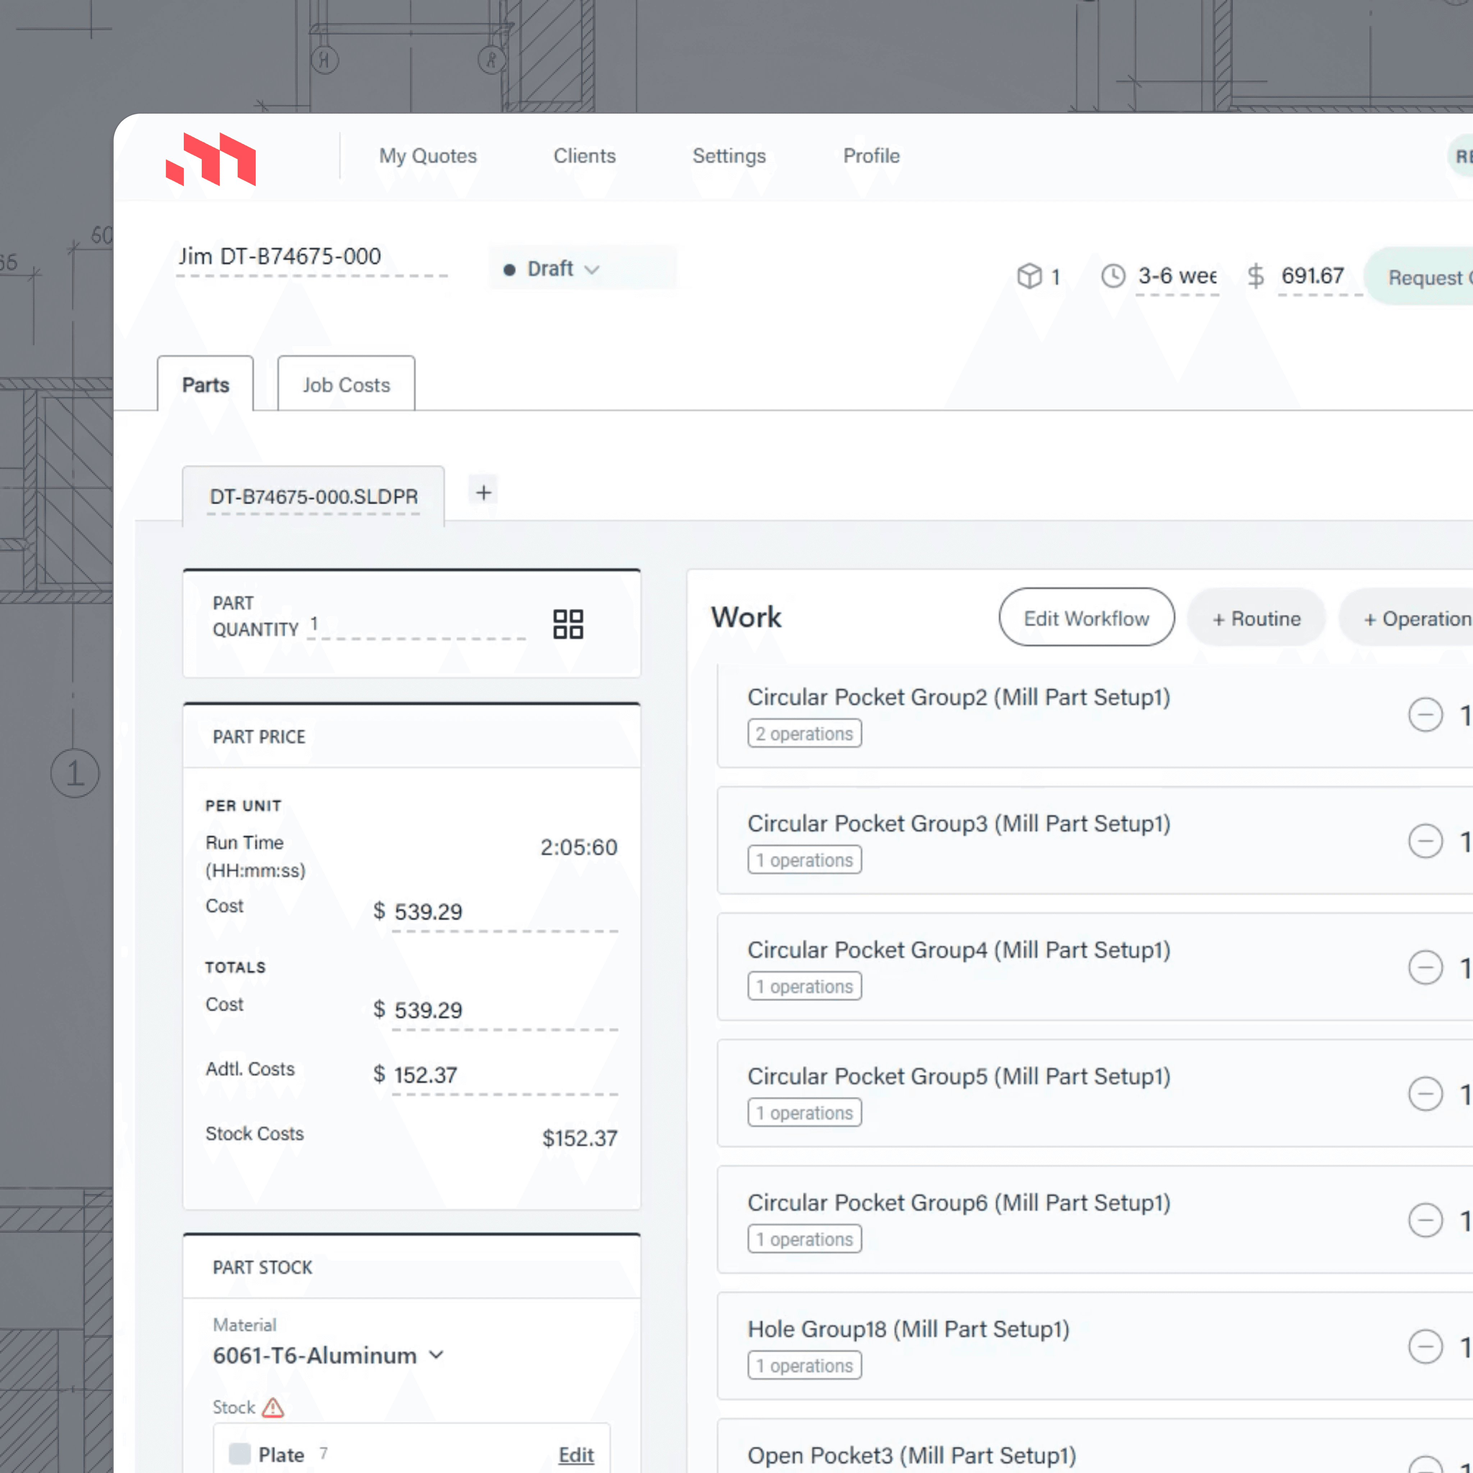Click the Edit Workflow button

tap(1086, 618)
